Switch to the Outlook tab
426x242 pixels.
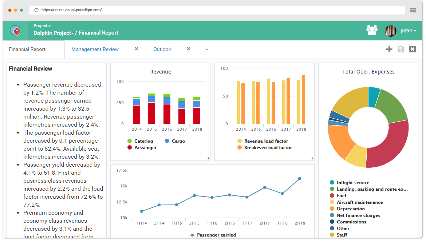point(162,49)
